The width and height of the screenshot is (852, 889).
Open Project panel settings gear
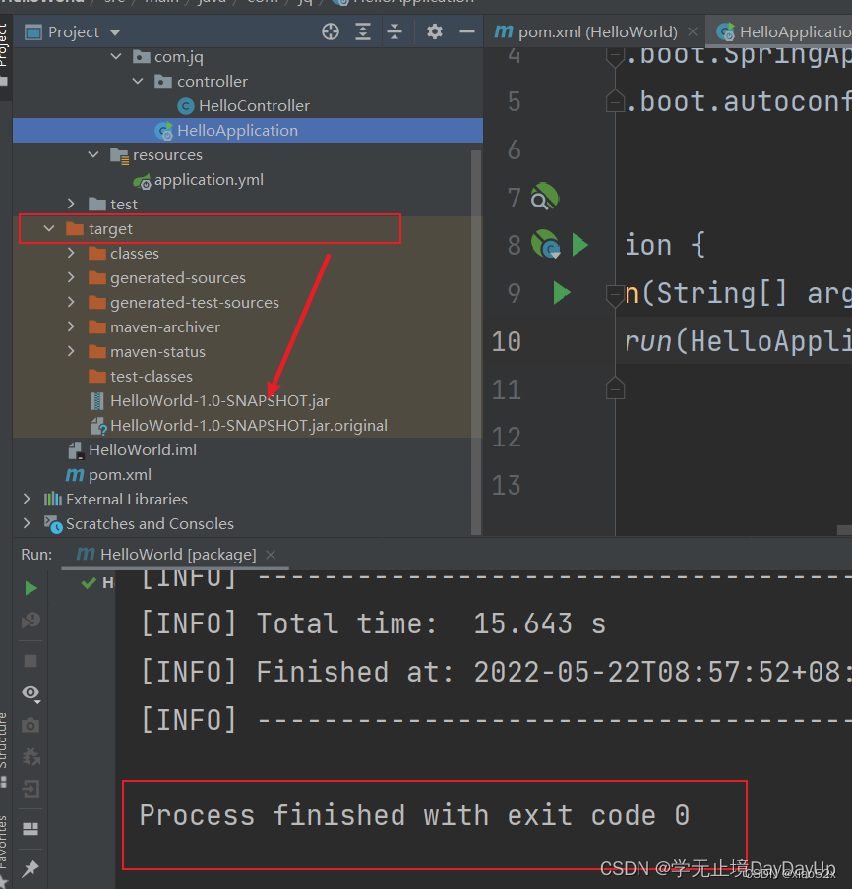tap(435, 31)
